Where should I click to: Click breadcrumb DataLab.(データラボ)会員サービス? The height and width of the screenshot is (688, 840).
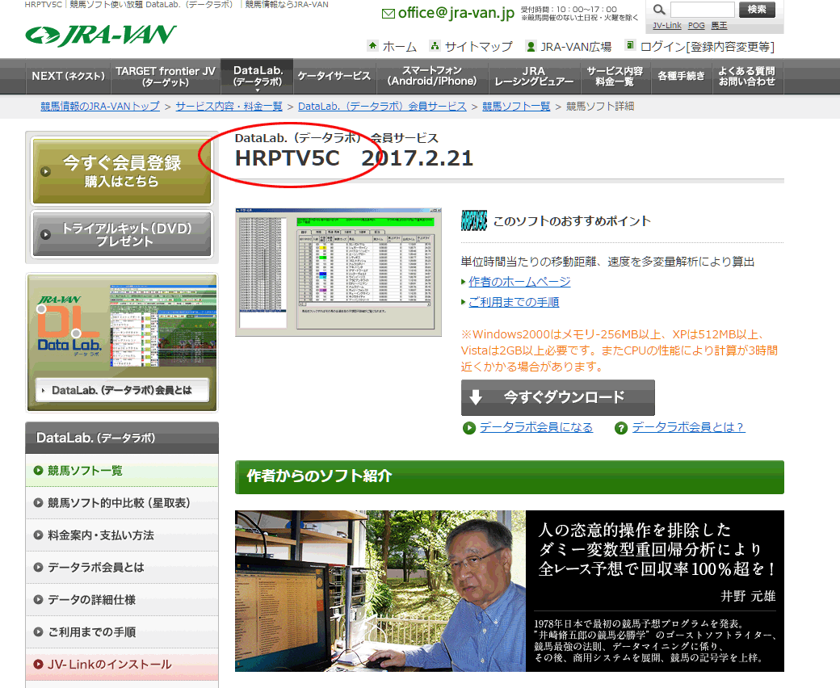pos(382,106)
